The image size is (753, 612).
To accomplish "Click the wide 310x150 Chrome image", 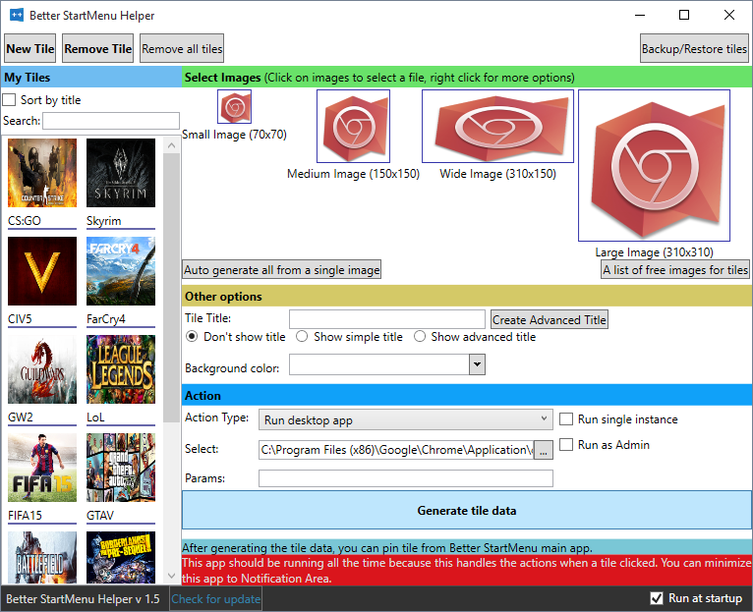I will click(x=484, y=126).
